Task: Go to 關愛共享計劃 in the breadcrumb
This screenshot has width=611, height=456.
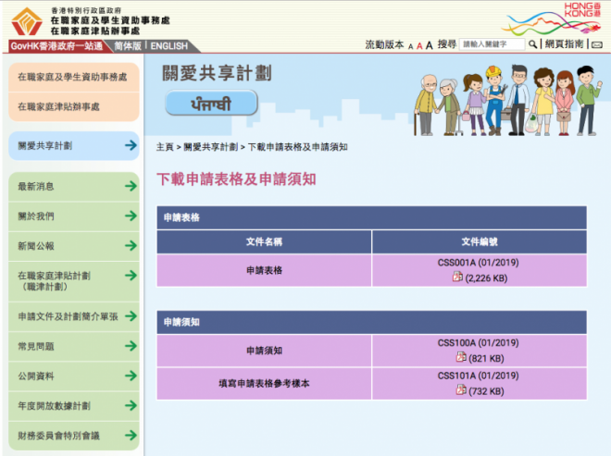Action: coord(210,147)
